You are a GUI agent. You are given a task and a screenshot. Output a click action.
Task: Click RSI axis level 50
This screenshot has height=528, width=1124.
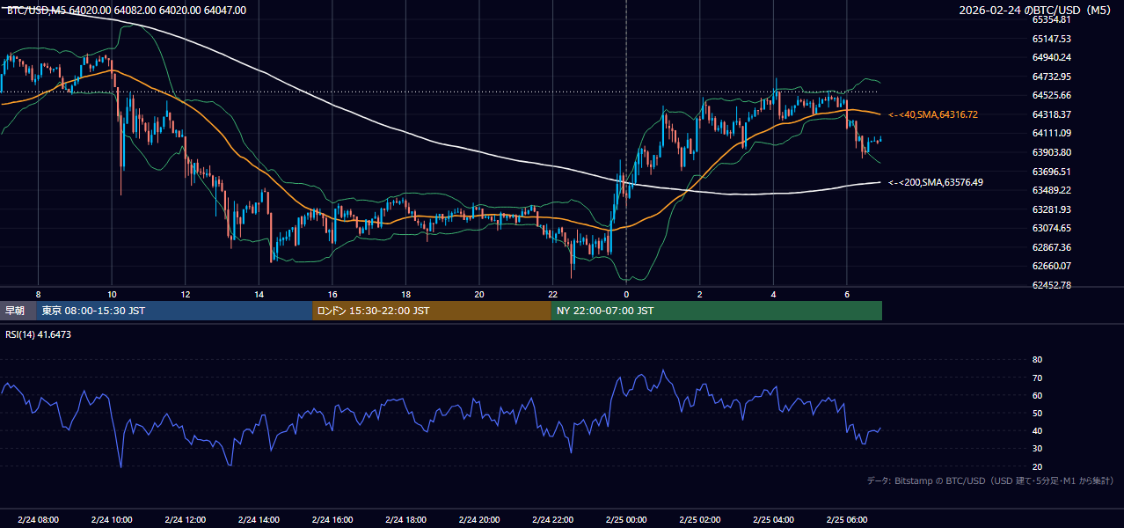1038,413
